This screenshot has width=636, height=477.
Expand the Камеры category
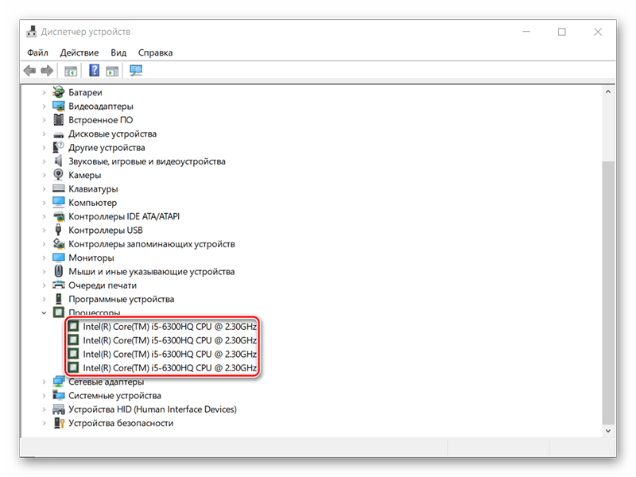pyautogui.click(x=45, y=175)
